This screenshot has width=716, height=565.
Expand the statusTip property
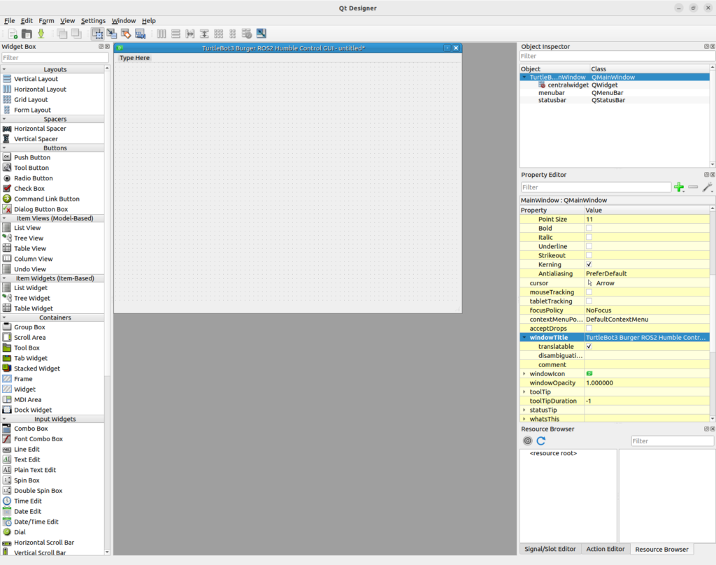pyautogui.click(x=524, y=410)
